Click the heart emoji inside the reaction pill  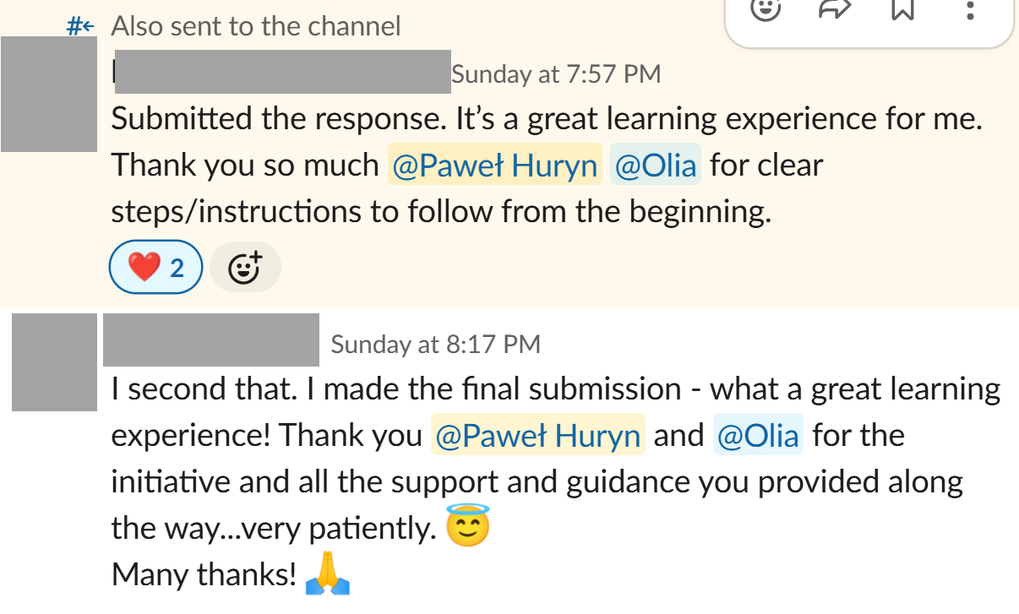[x=143, y=267]
